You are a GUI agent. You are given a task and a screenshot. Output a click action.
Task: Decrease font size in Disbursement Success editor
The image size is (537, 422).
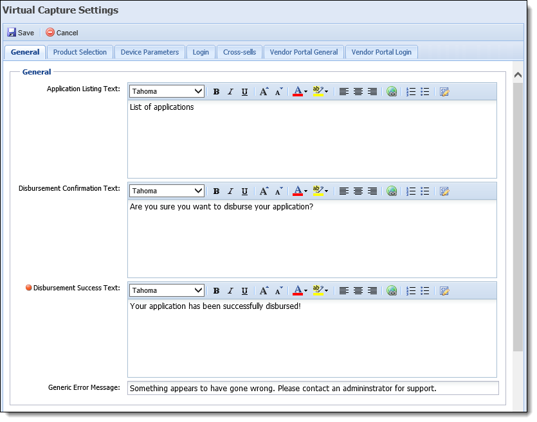pyautogui.click(x=278, y=291)
